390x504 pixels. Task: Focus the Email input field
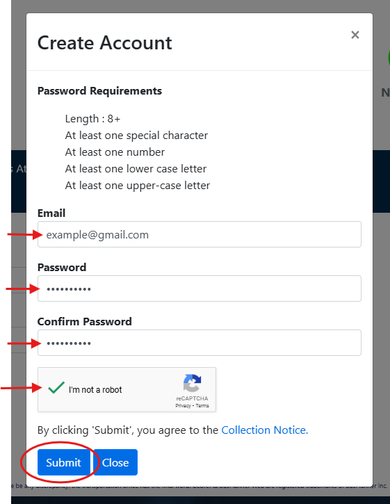200,234
